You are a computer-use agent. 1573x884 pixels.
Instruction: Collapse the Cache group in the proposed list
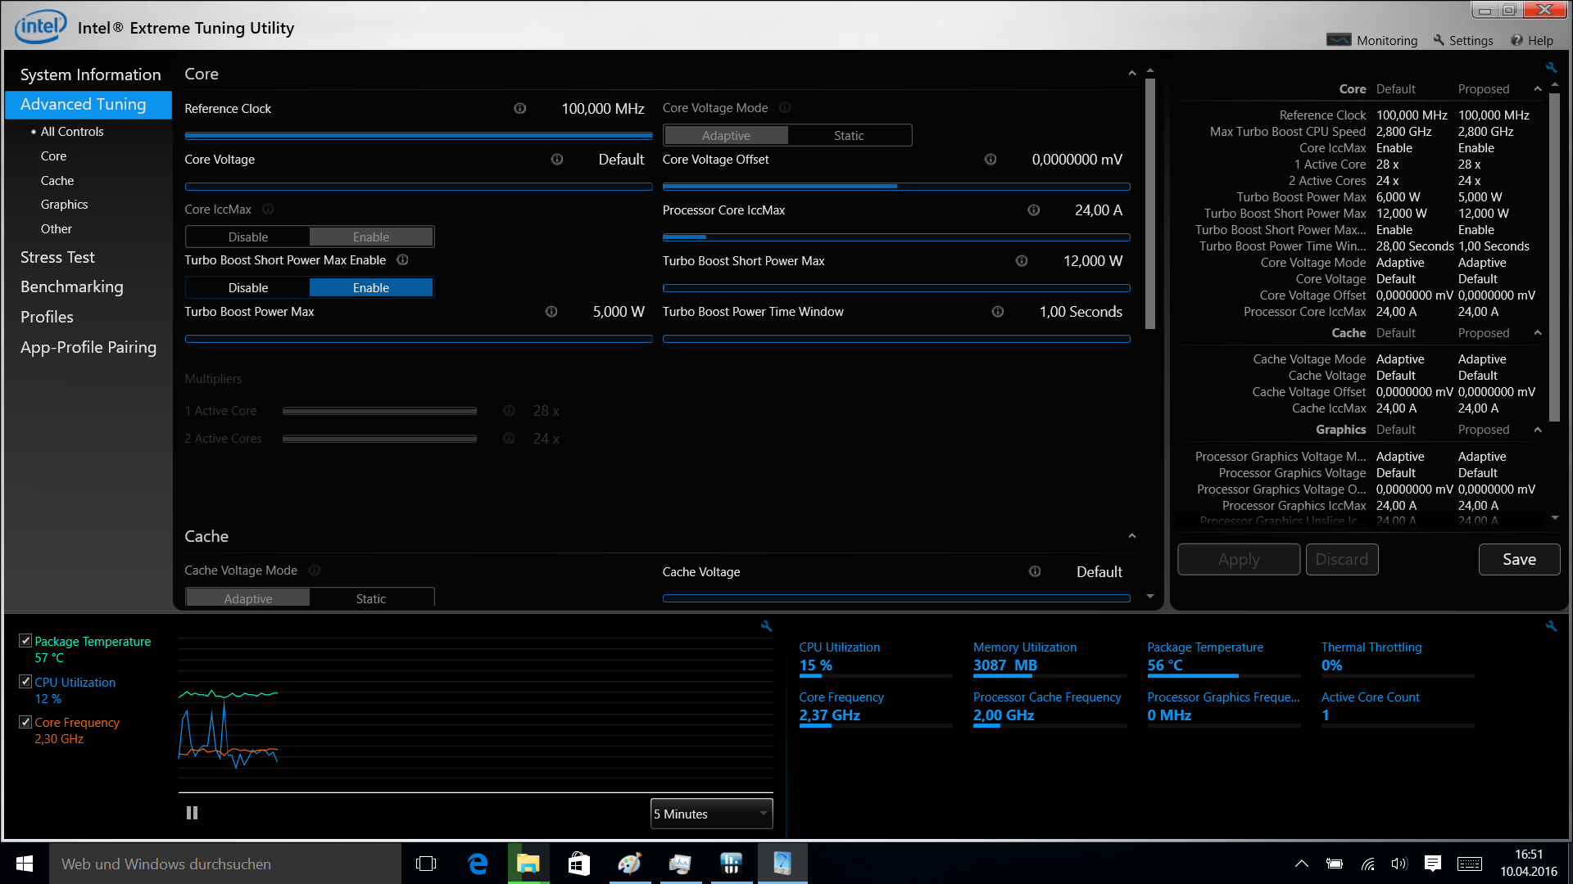1537,333
